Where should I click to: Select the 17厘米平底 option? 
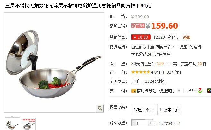tap(144, 109)
